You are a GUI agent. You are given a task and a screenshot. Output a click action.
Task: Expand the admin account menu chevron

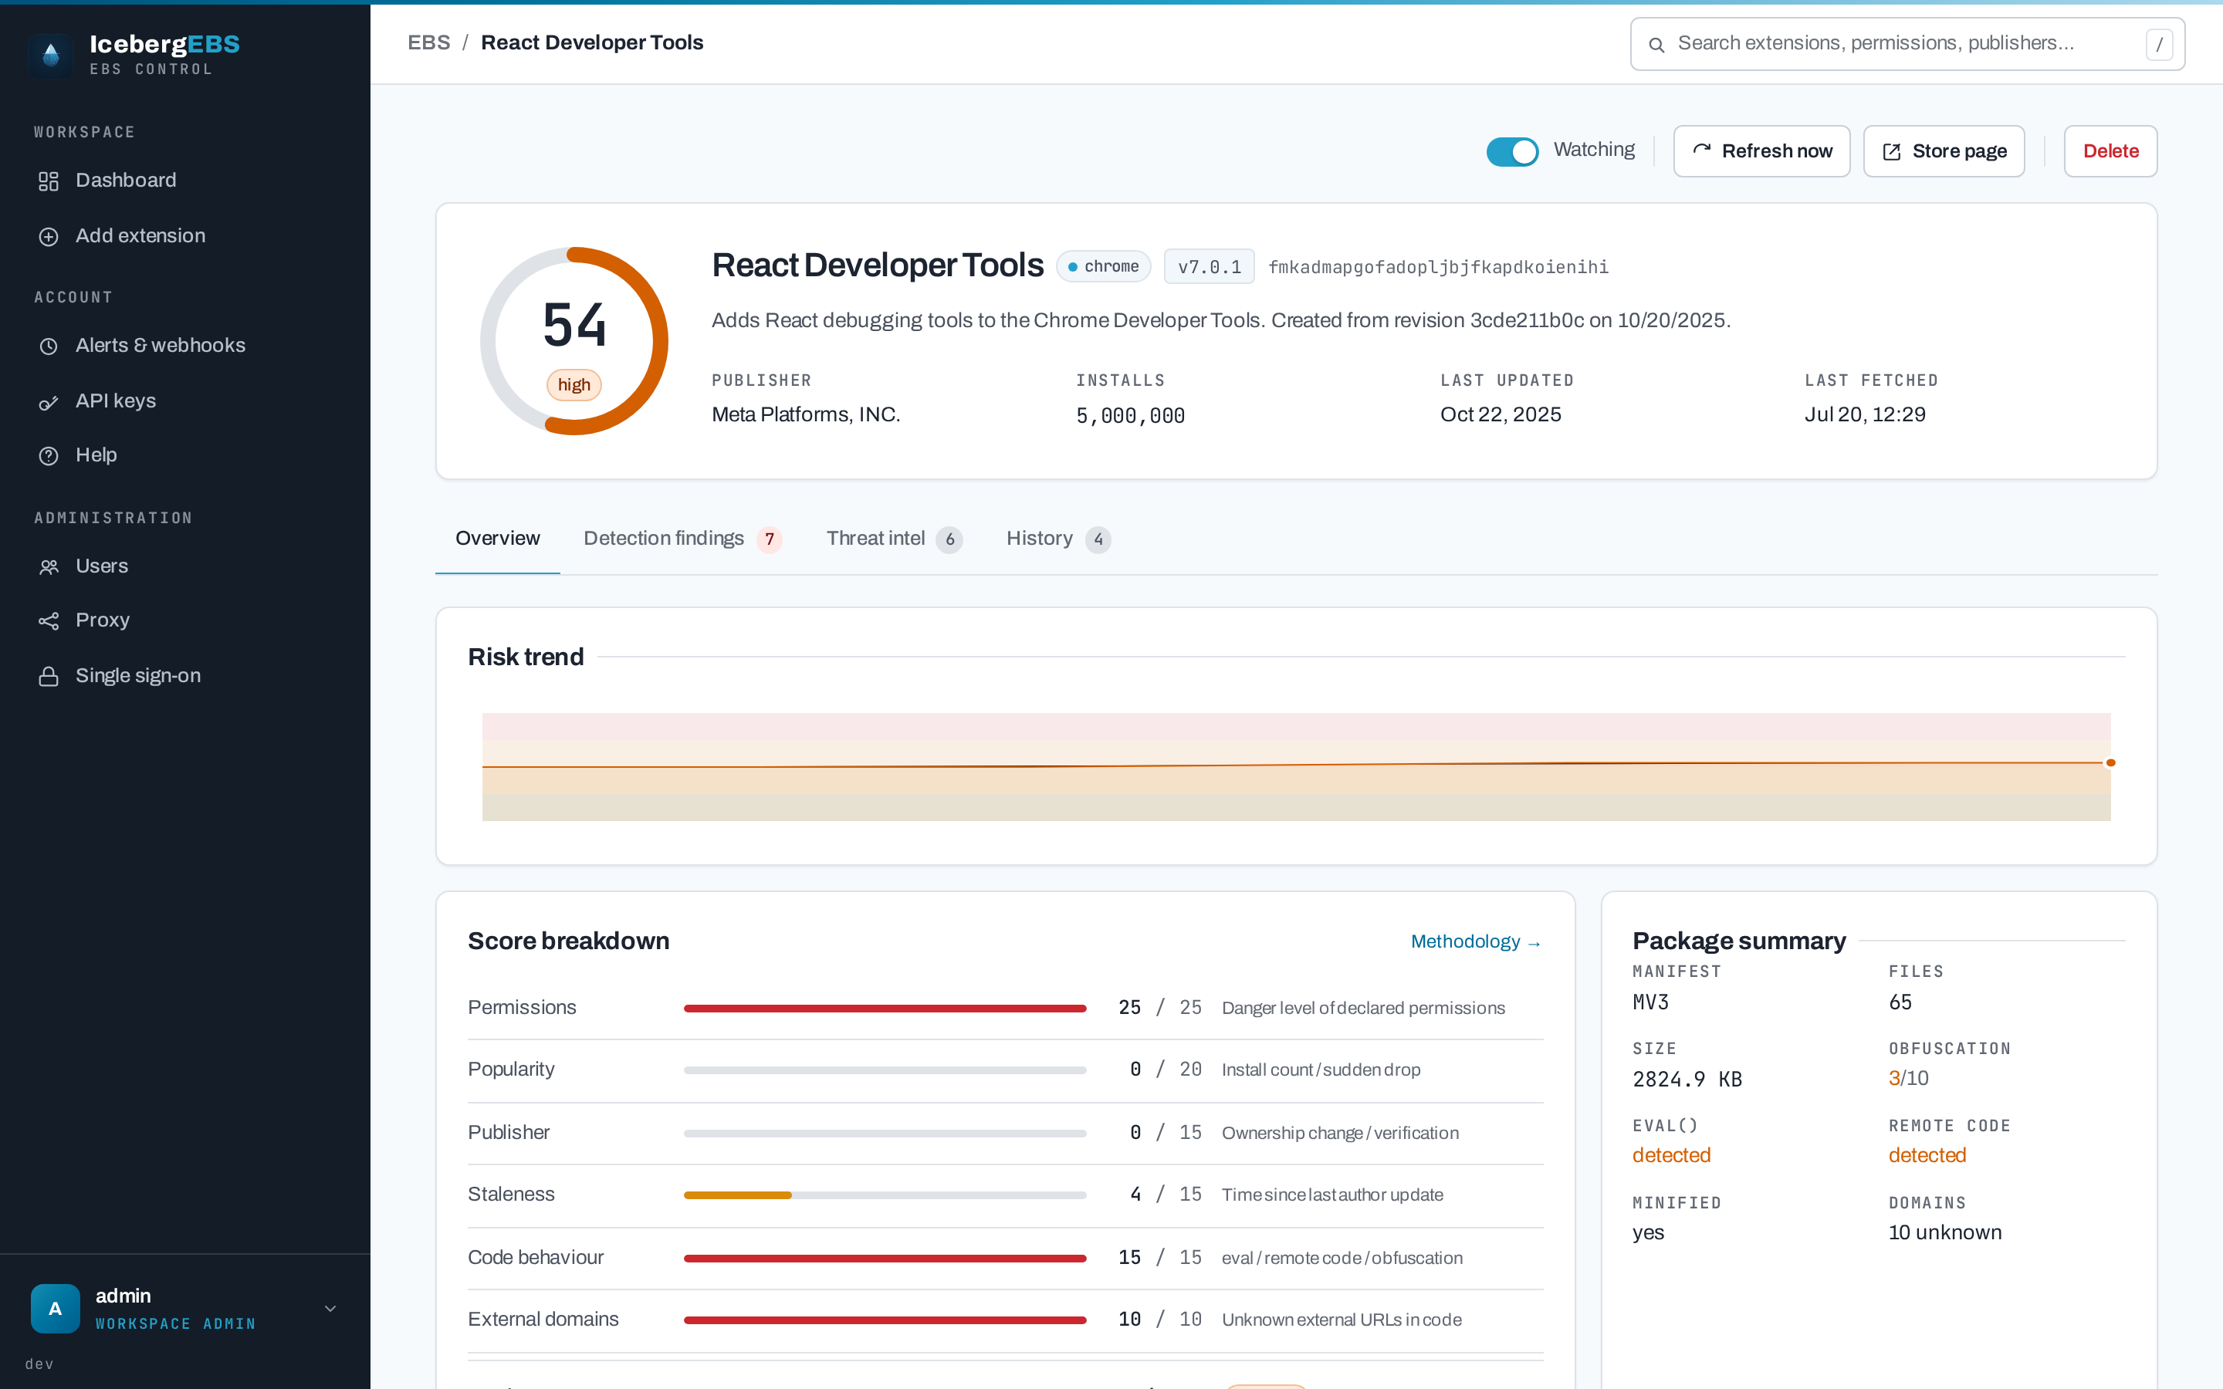pyautogui.click(x=330, y=1308)
